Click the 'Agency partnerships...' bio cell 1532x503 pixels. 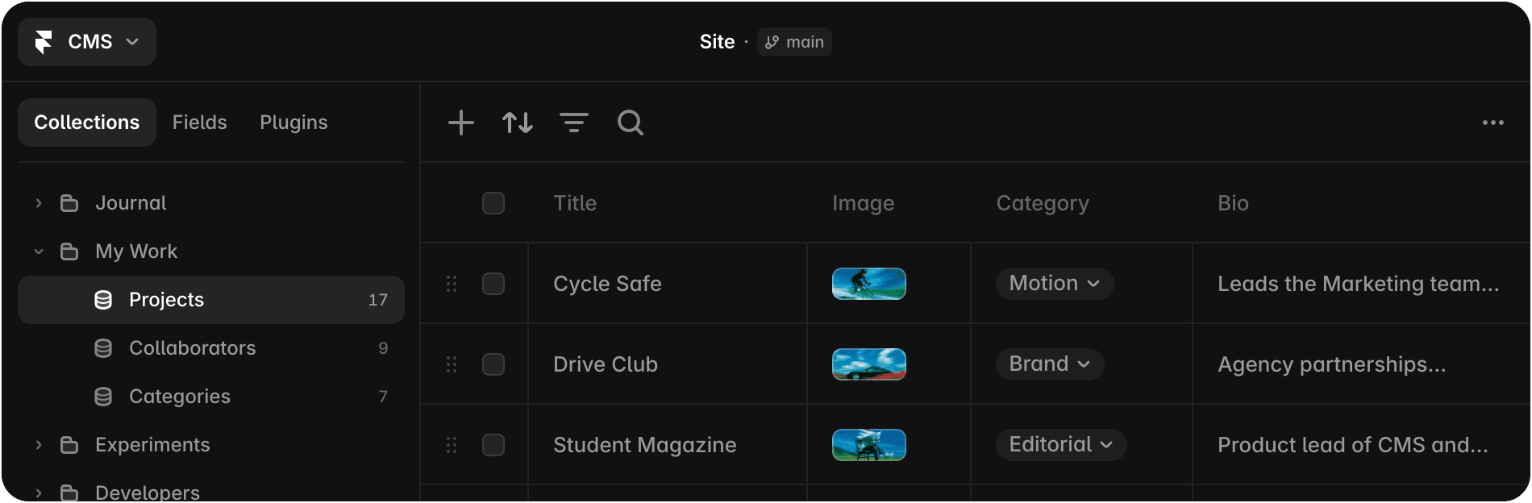point(1361,364)
